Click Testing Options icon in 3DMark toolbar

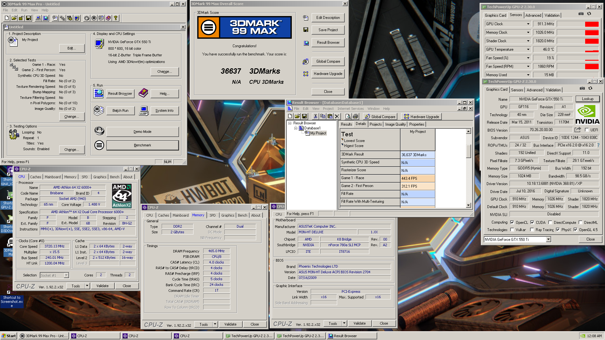click(70, 18)
